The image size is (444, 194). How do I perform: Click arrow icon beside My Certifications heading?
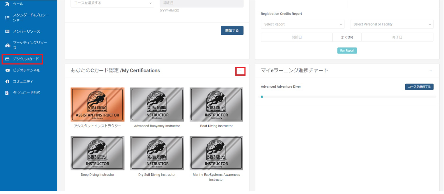(x=240, y=71)
